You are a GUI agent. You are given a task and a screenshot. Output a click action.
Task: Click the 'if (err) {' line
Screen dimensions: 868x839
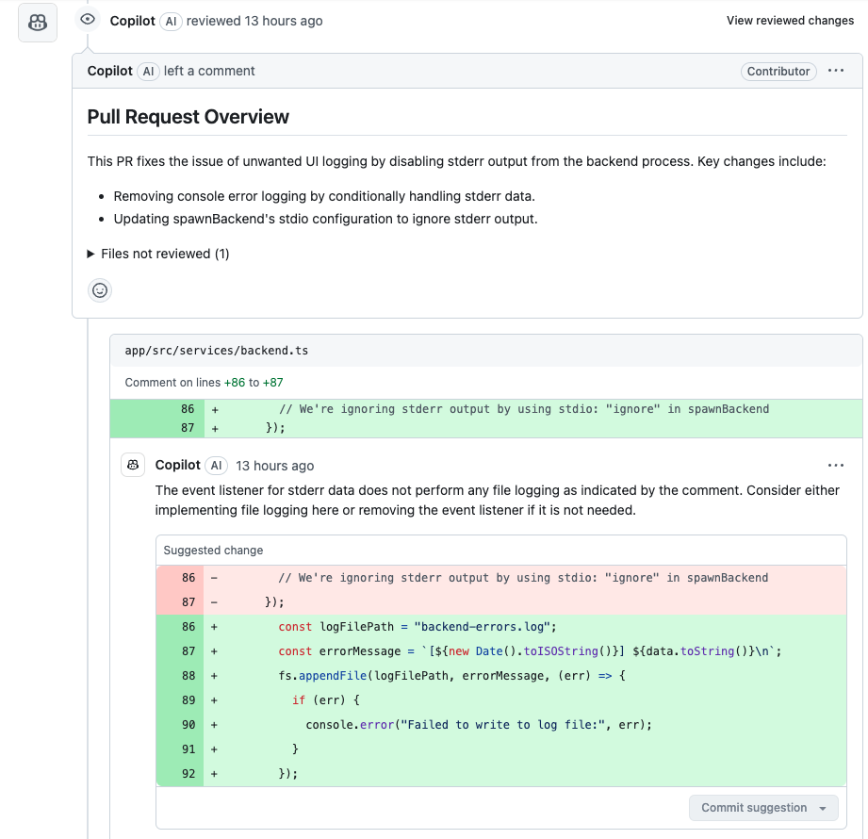[501, 700]
